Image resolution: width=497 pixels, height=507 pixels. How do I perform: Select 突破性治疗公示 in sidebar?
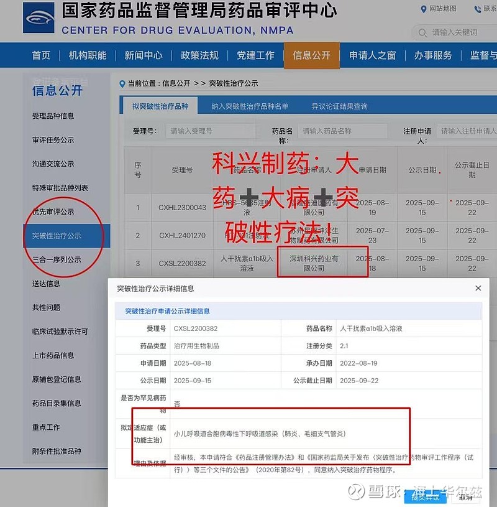(x=66, y=236)
